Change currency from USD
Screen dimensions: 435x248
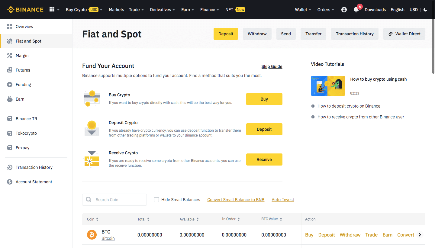414,10
